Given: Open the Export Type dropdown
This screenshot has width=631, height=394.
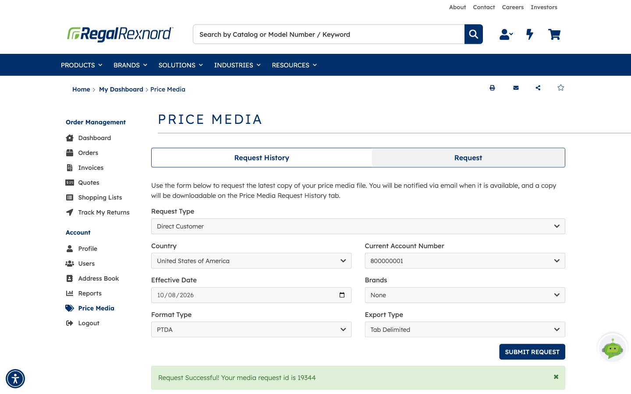Looking at the screenshot, I should pos(465,330).
